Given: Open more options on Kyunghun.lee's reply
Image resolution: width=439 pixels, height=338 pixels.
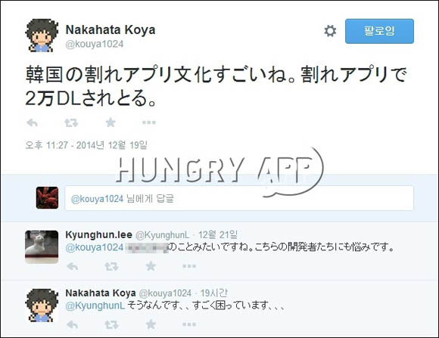Looking at the screenshot, I should click(189, 266).
